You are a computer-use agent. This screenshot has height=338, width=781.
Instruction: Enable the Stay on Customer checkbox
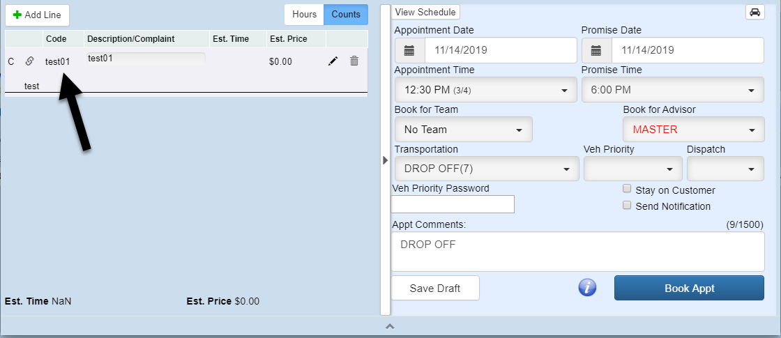[x=627, y=189]
